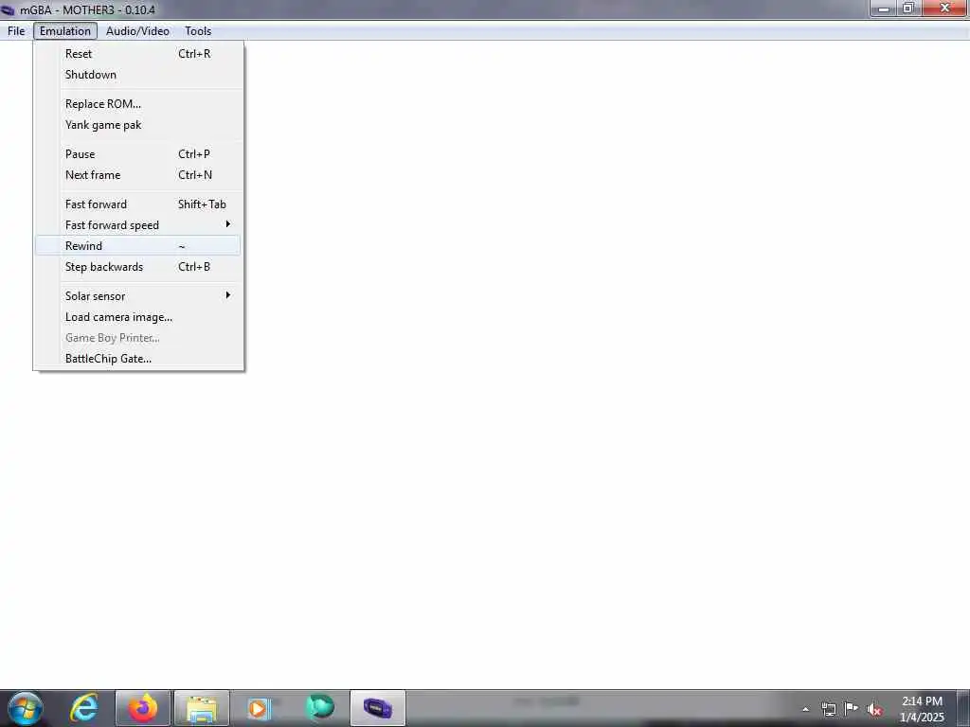Image resolution: width=970 pixels, height=727 pixels.
Task: Open Action Center flag icon
Action: click(x=852, y=709)
